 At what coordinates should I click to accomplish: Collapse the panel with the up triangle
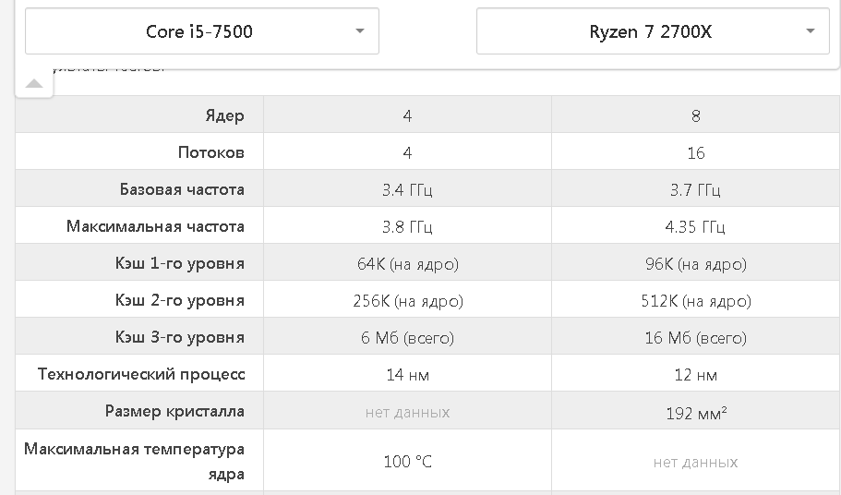point(34,84)
